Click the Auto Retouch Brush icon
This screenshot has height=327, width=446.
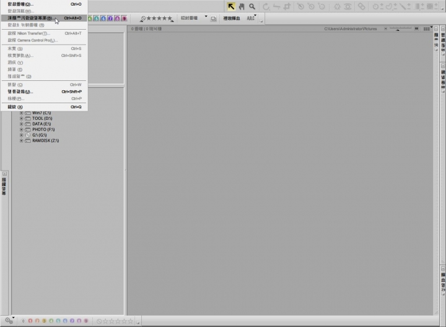click(x=362, y=7)
